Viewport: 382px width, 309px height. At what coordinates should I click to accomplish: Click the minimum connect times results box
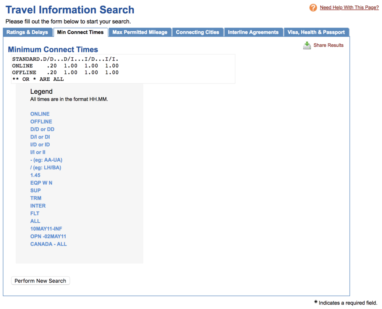(x=122, y=69)
